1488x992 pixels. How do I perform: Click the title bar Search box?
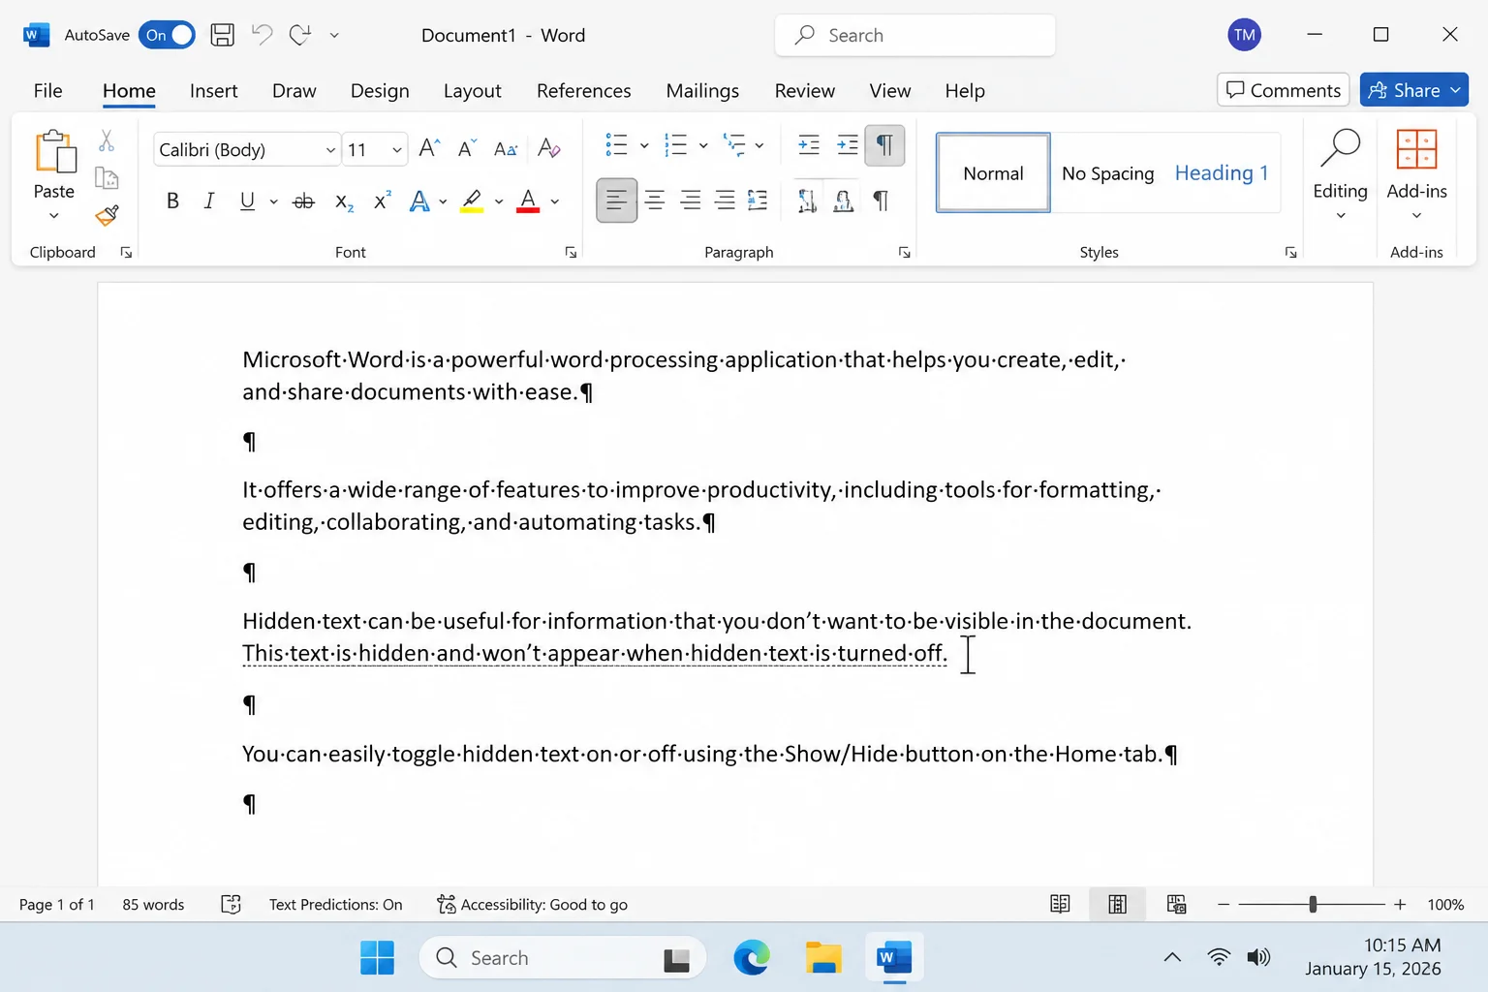click(914, 35)
